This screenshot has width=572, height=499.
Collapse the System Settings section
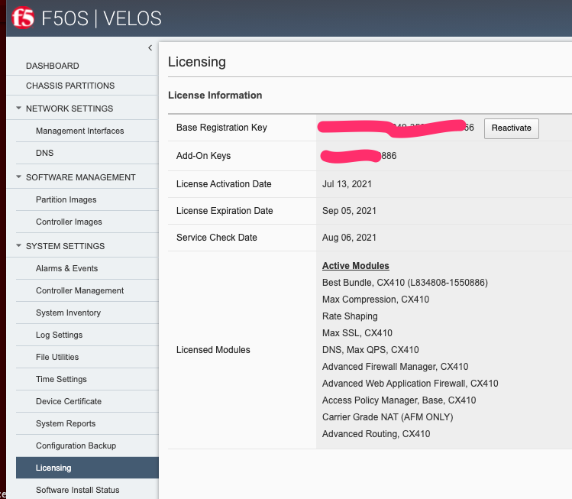(18, 245)
